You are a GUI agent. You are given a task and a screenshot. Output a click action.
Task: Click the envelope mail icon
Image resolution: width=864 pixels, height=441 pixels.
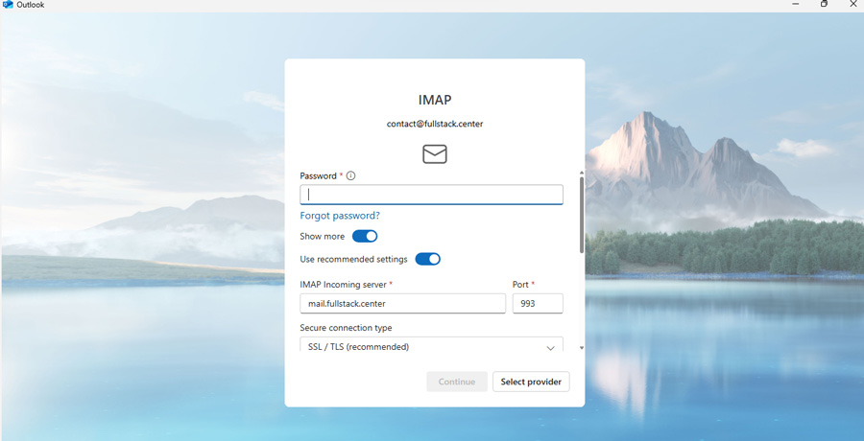coord(435,154)
